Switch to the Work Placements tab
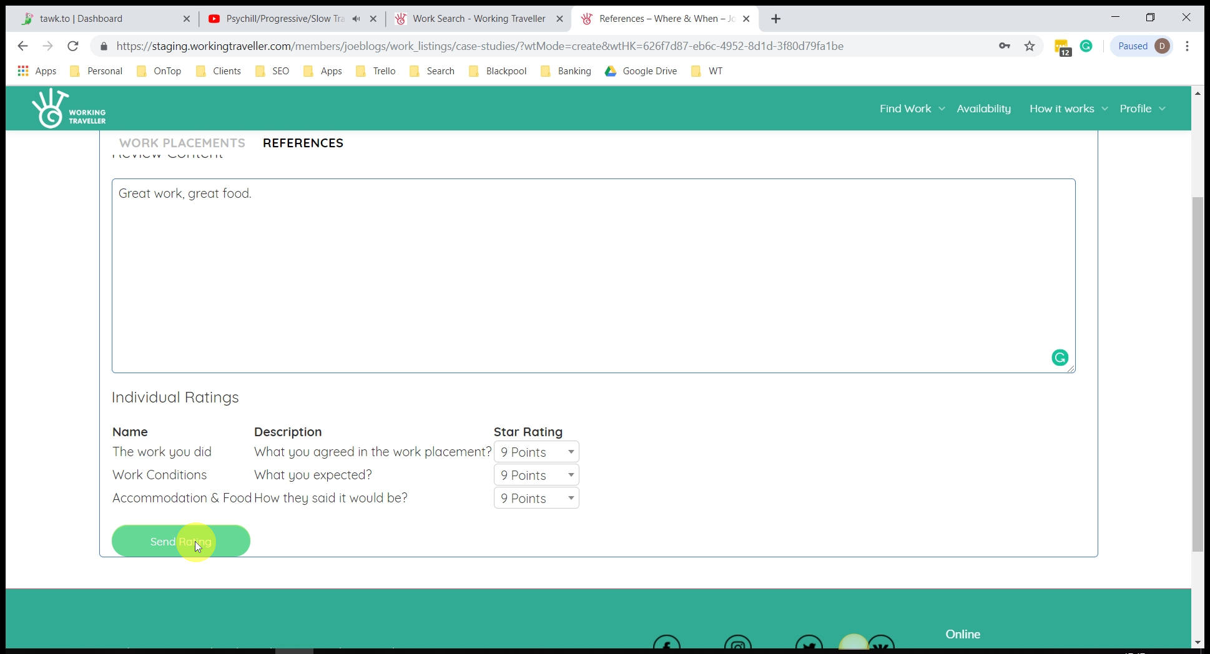The image size is (1210, 654). 182,143
